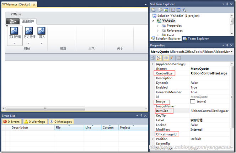Image resolution: width=236 pixels, height=153 pixels.
Task: Click Show All Files icon in Solution Explorer
Action: pyautogui.click(x=160, y=10)
